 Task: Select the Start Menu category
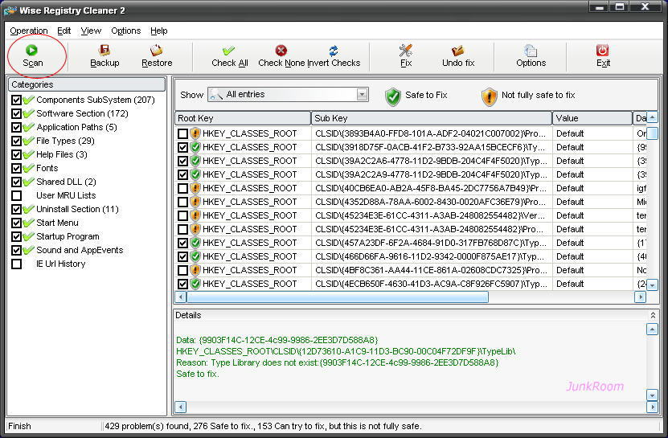point(57,223)
